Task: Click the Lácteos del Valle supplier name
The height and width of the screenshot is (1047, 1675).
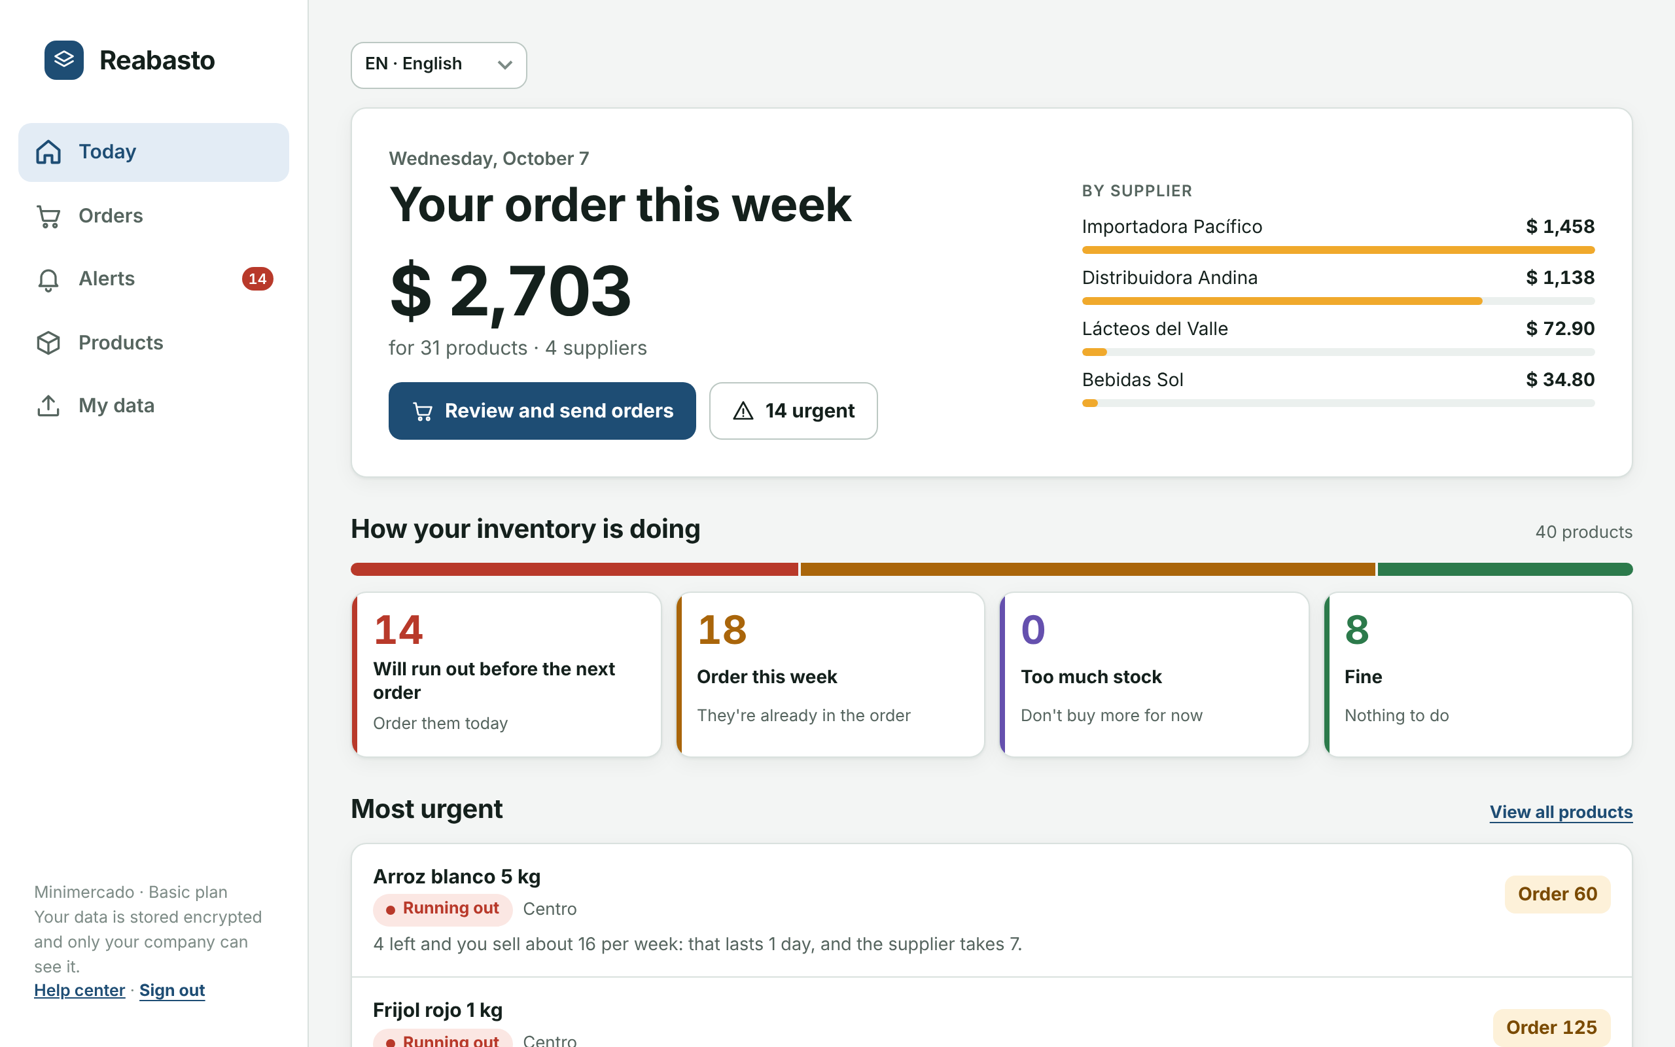Action: pos(1154,329)
